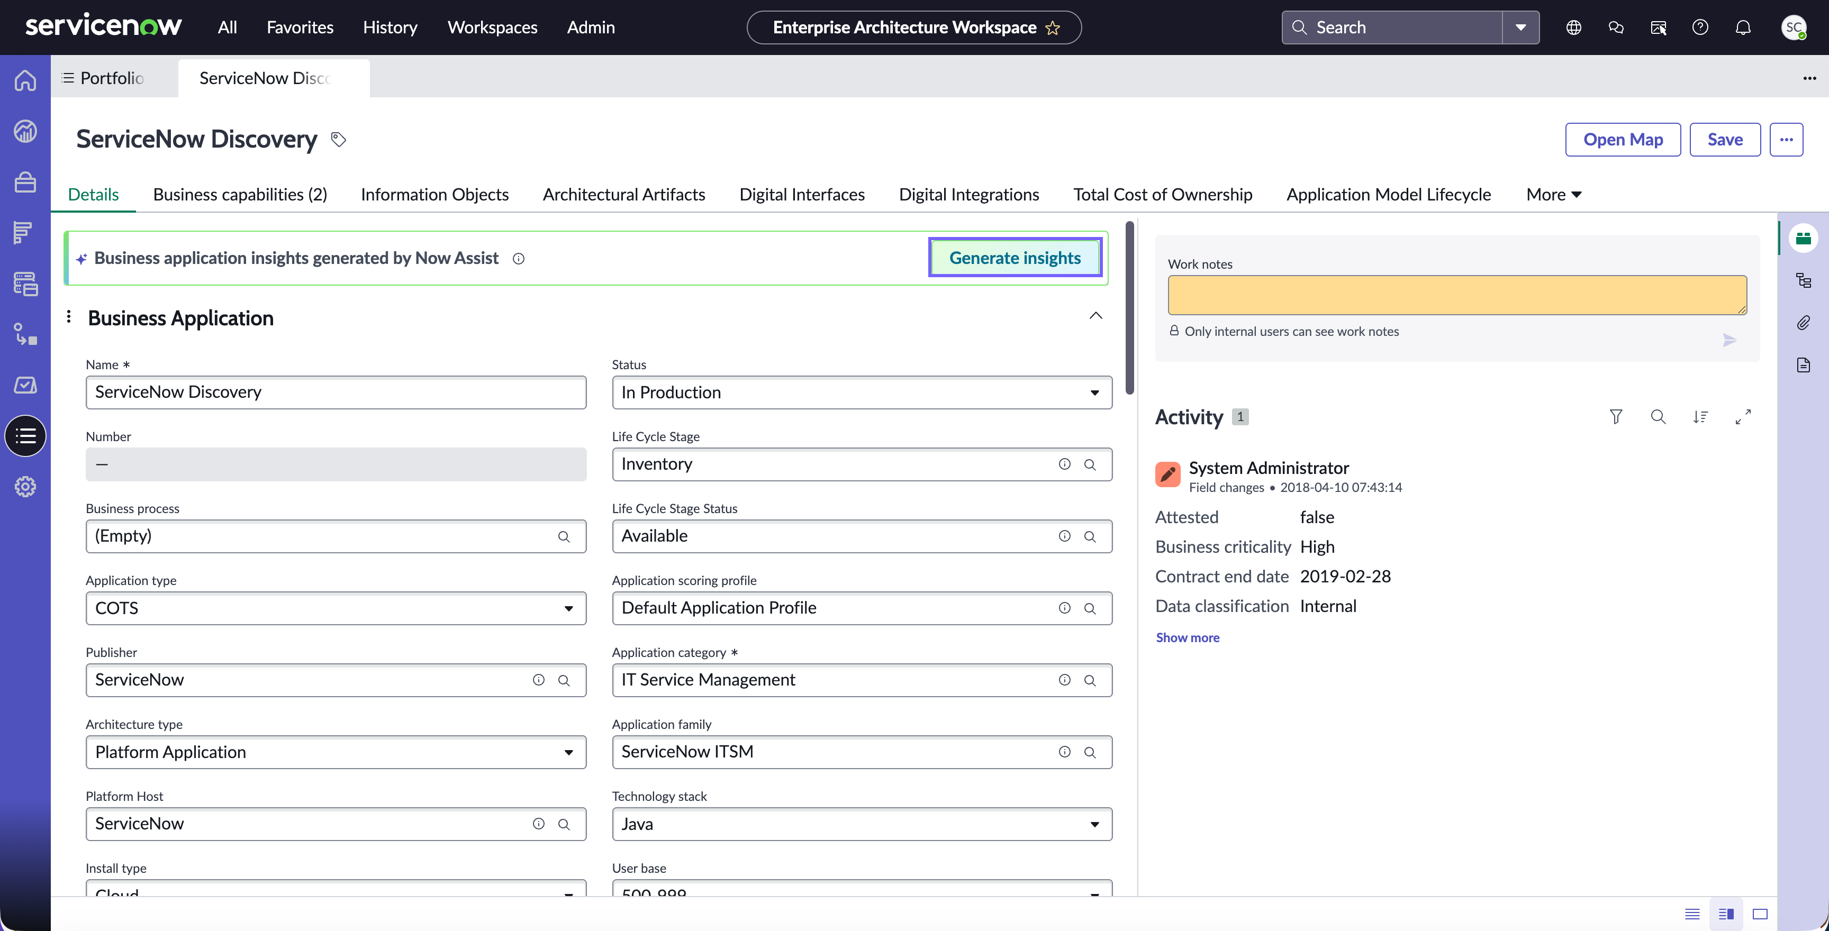The height and width of the screenshot is (931, 1829).
Task: Click the global Search box
Action: point(1392,27)
